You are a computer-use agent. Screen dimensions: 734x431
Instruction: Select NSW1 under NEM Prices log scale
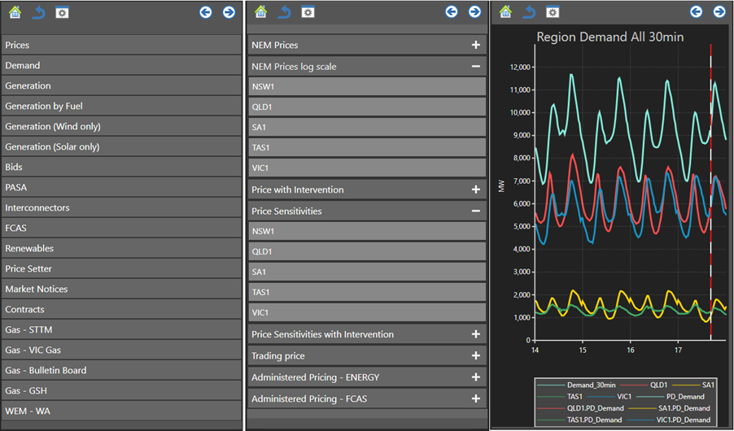(367, 86)
